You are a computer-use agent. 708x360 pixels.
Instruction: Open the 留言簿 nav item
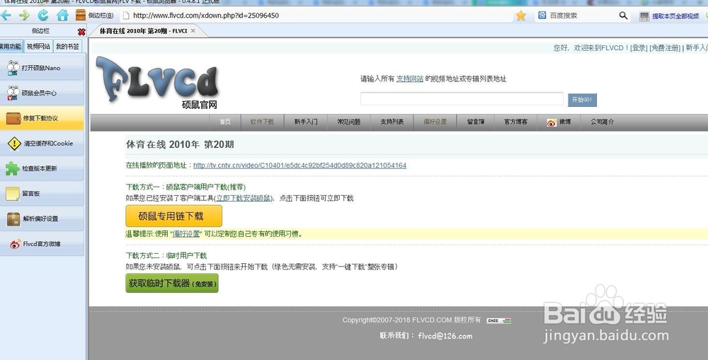pos(476,122)
